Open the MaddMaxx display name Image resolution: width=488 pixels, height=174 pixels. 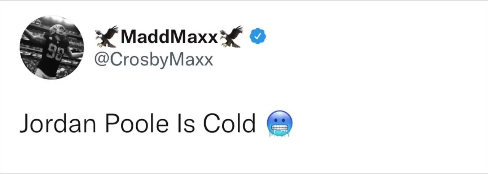[169, 37]
